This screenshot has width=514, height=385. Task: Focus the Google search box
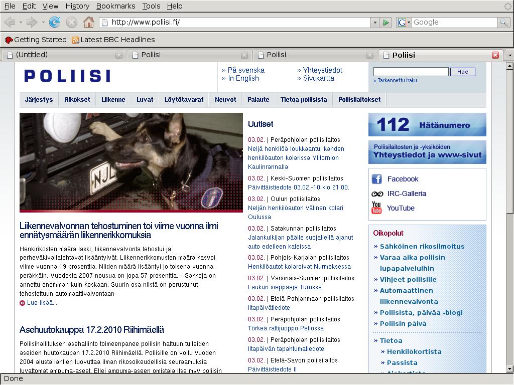coord(455,22)
